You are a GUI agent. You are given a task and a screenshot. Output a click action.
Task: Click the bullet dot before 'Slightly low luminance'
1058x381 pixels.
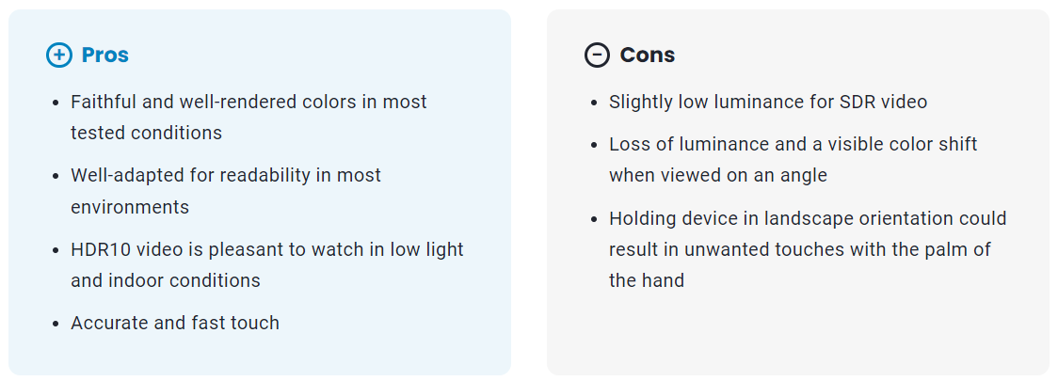594,103
